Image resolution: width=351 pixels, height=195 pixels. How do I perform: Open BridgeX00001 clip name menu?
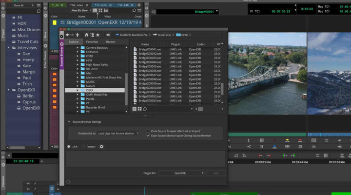[x=216, y=11]
